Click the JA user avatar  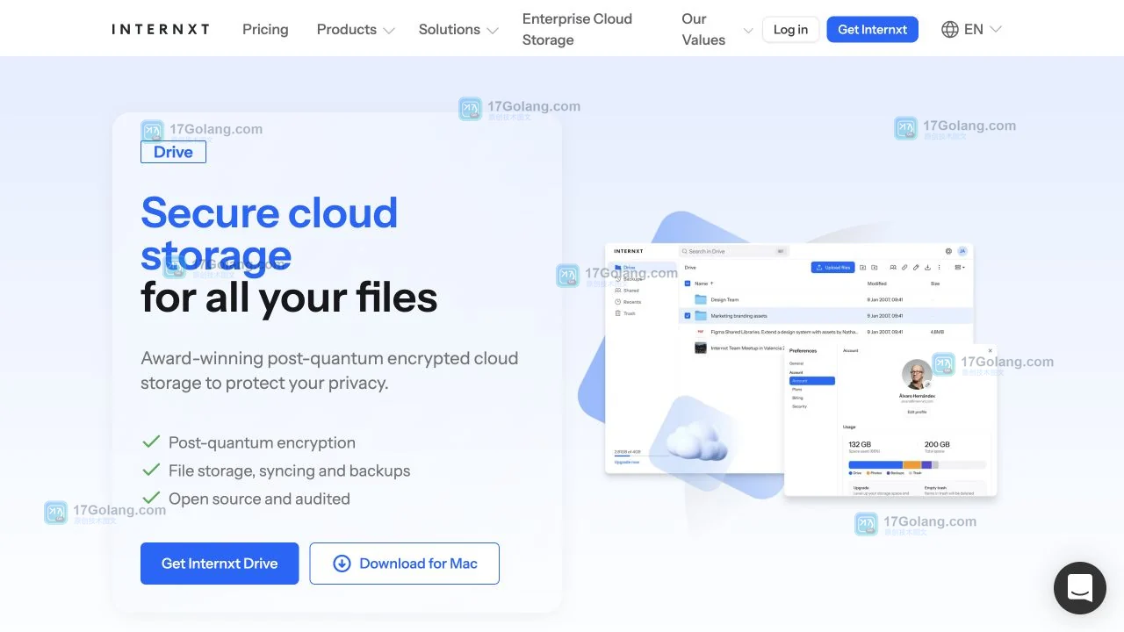pyautogui.click(x=962, y=251)
